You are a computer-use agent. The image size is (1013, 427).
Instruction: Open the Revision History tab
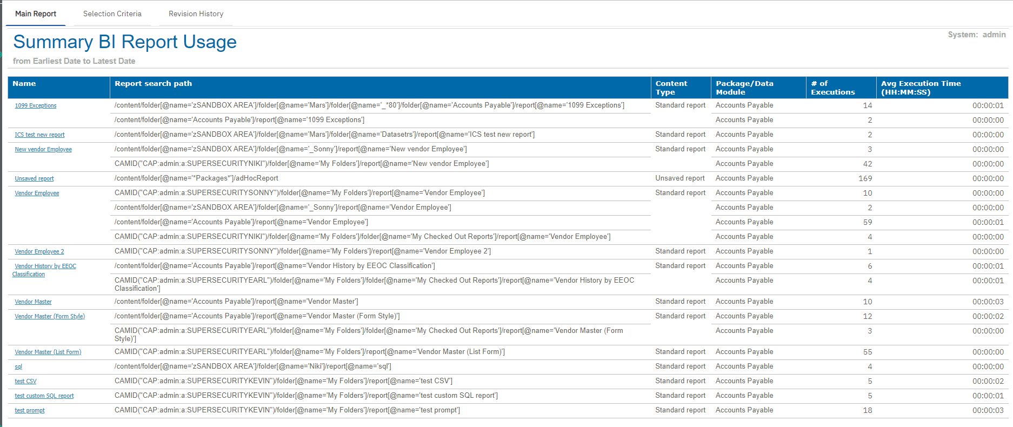[196, 14]
